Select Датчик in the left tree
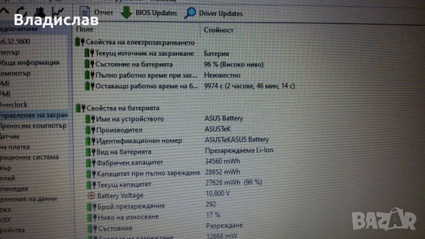Screen dimensions: 425x239 pos(10,136)
